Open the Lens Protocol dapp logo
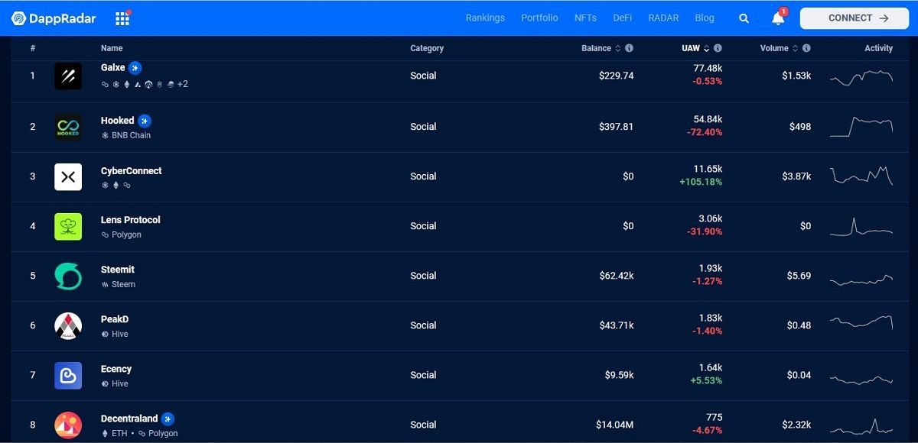The image size is (918, 443). click(x=68, y=226)
